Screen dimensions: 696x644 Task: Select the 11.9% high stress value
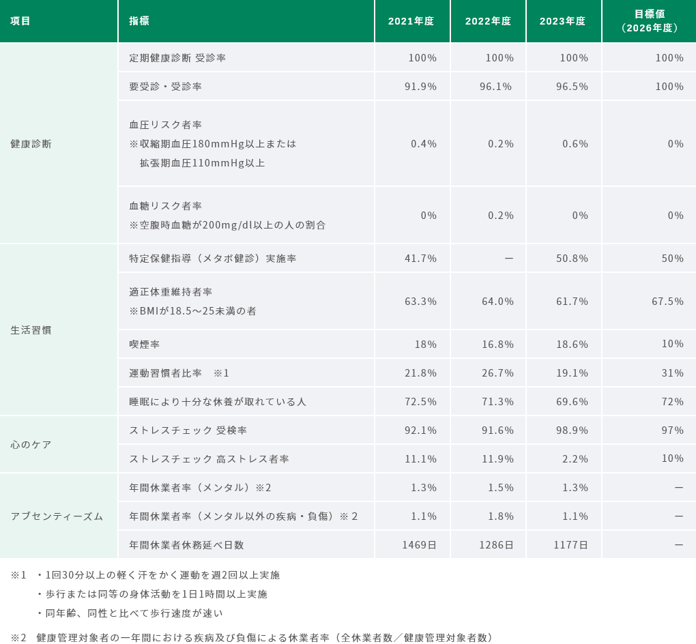pos(497,459)
